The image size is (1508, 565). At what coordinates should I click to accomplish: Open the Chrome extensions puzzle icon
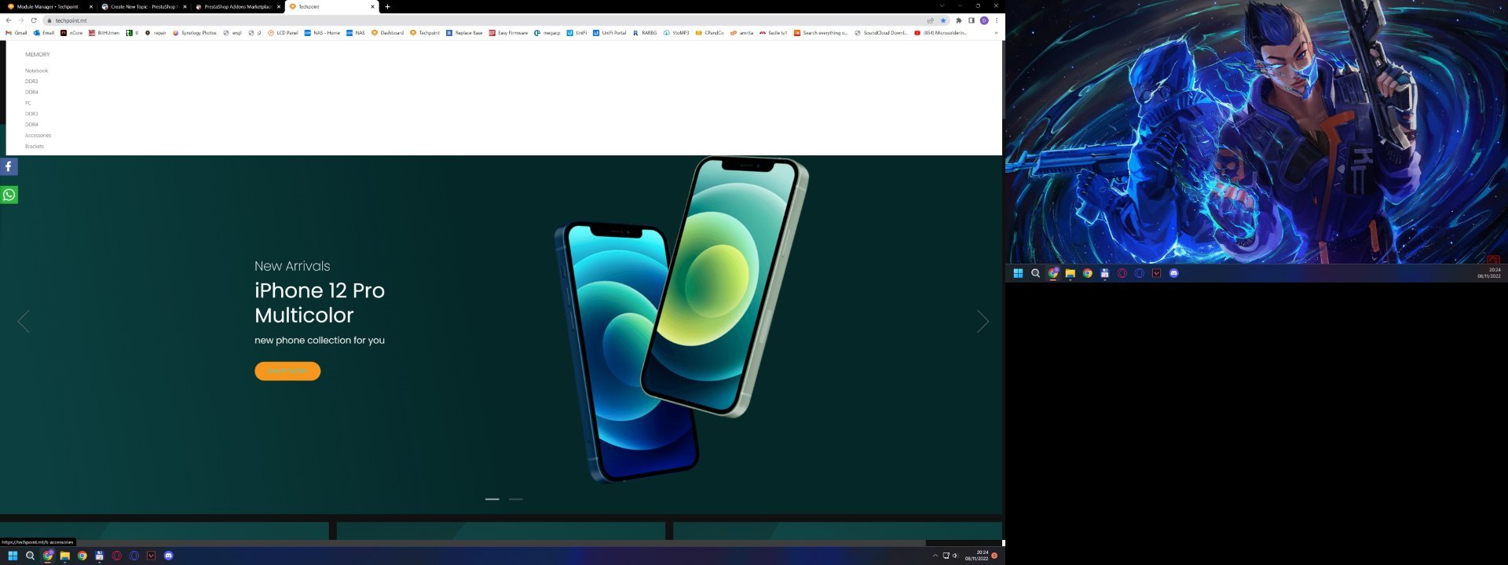[x=959, y=20]
